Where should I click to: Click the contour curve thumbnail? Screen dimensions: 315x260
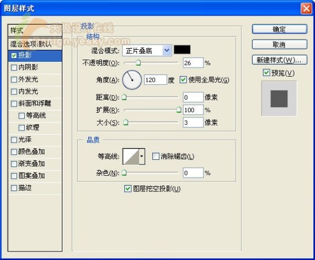(x=131, y=156)
